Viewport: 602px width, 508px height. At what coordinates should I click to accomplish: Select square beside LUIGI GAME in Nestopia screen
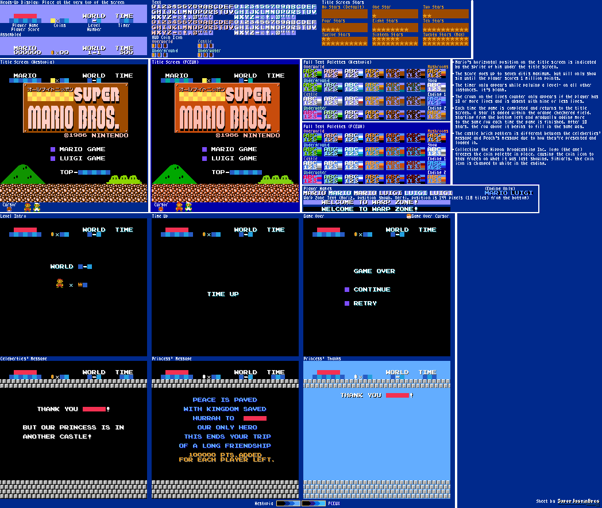(53, 158)
